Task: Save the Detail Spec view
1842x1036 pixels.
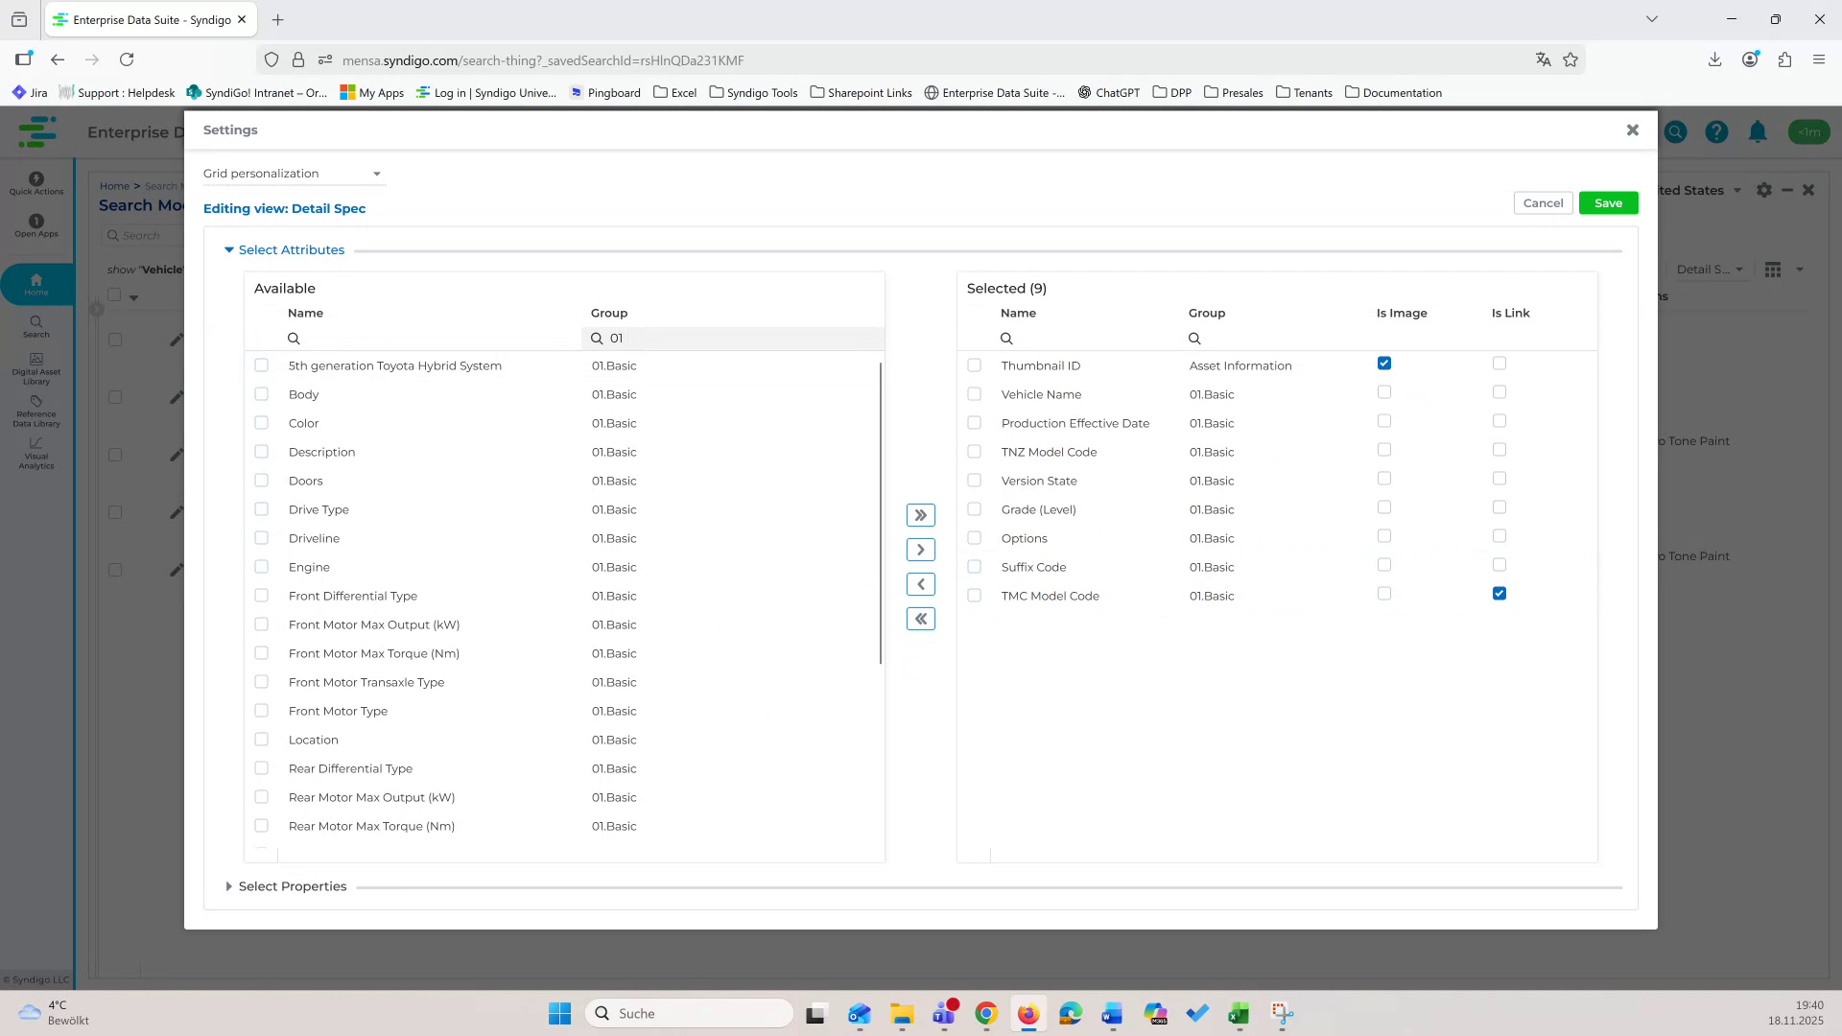Action: click(1608, 202)
